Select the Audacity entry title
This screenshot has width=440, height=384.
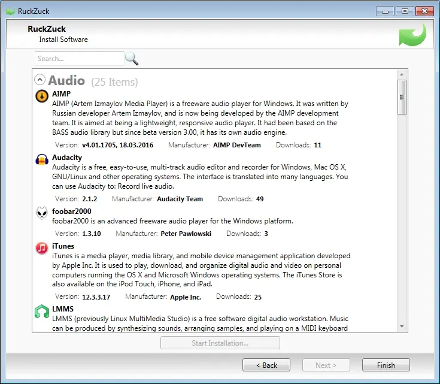[x=67, y=158]
